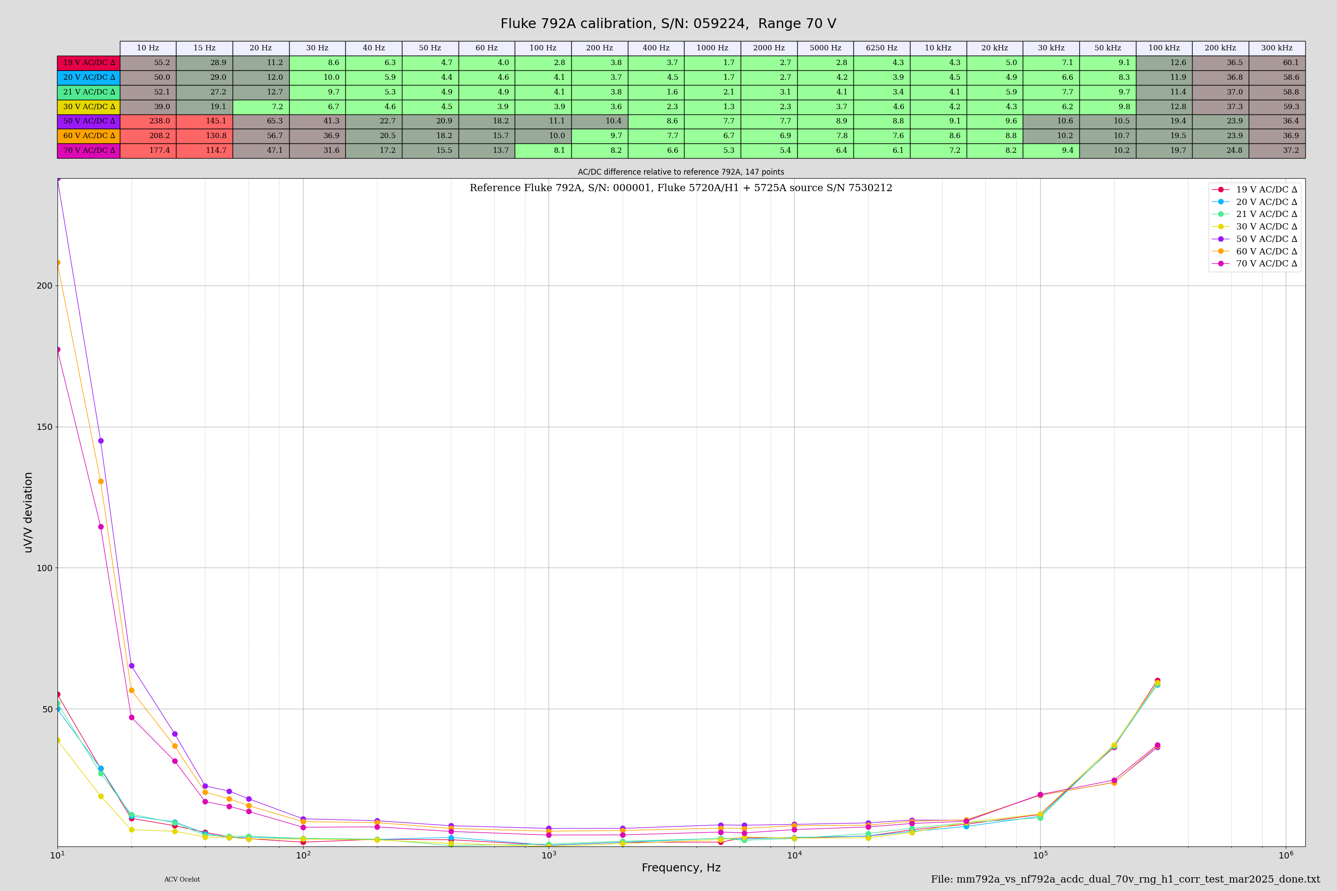Click the 6250 Hz column header
1337x891 pixels.
click(882, 48)
